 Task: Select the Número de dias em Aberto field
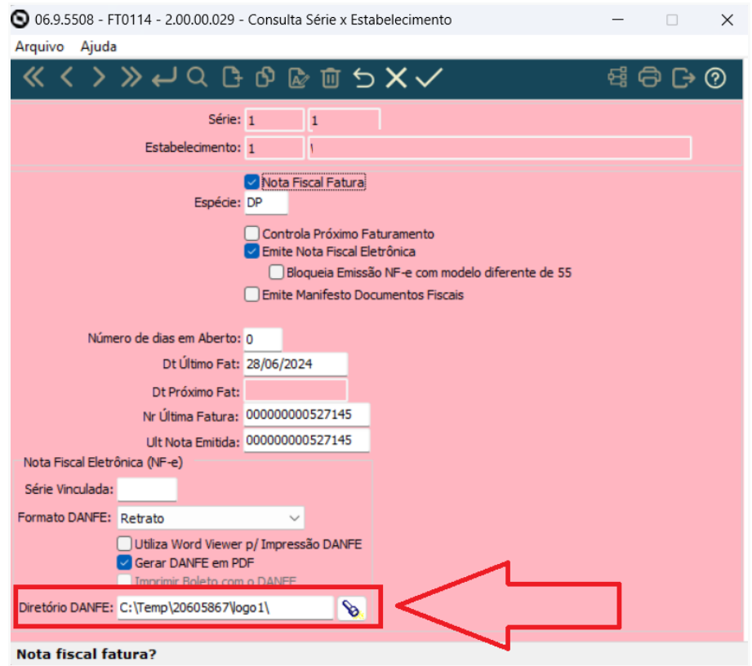[x=263, y=340]
